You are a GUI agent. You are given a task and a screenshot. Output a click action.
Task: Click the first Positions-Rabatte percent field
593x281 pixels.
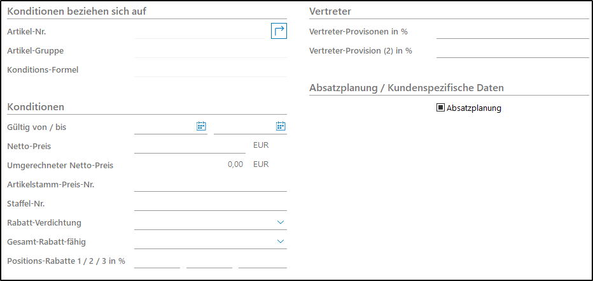coord(157,261)
